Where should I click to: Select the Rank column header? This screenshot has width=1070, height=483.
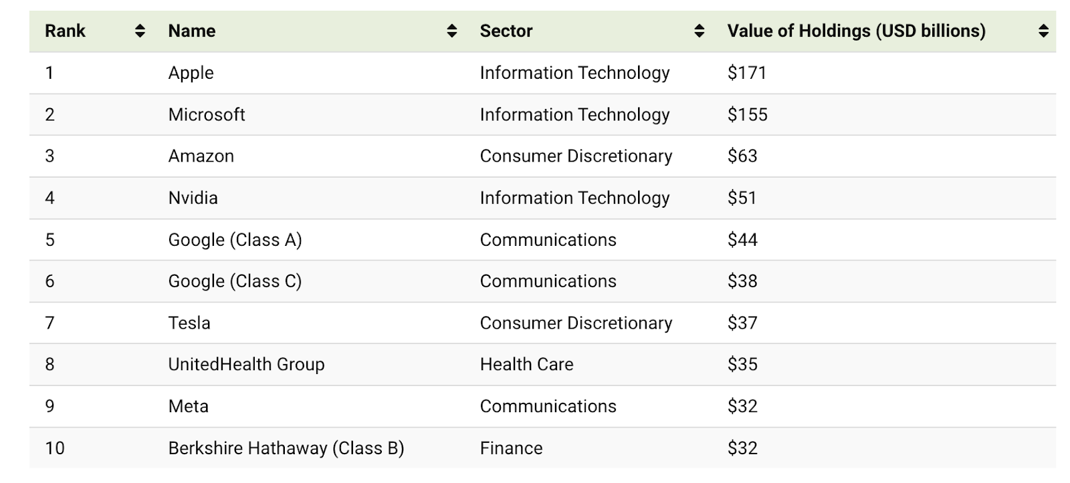pos(65,30)
